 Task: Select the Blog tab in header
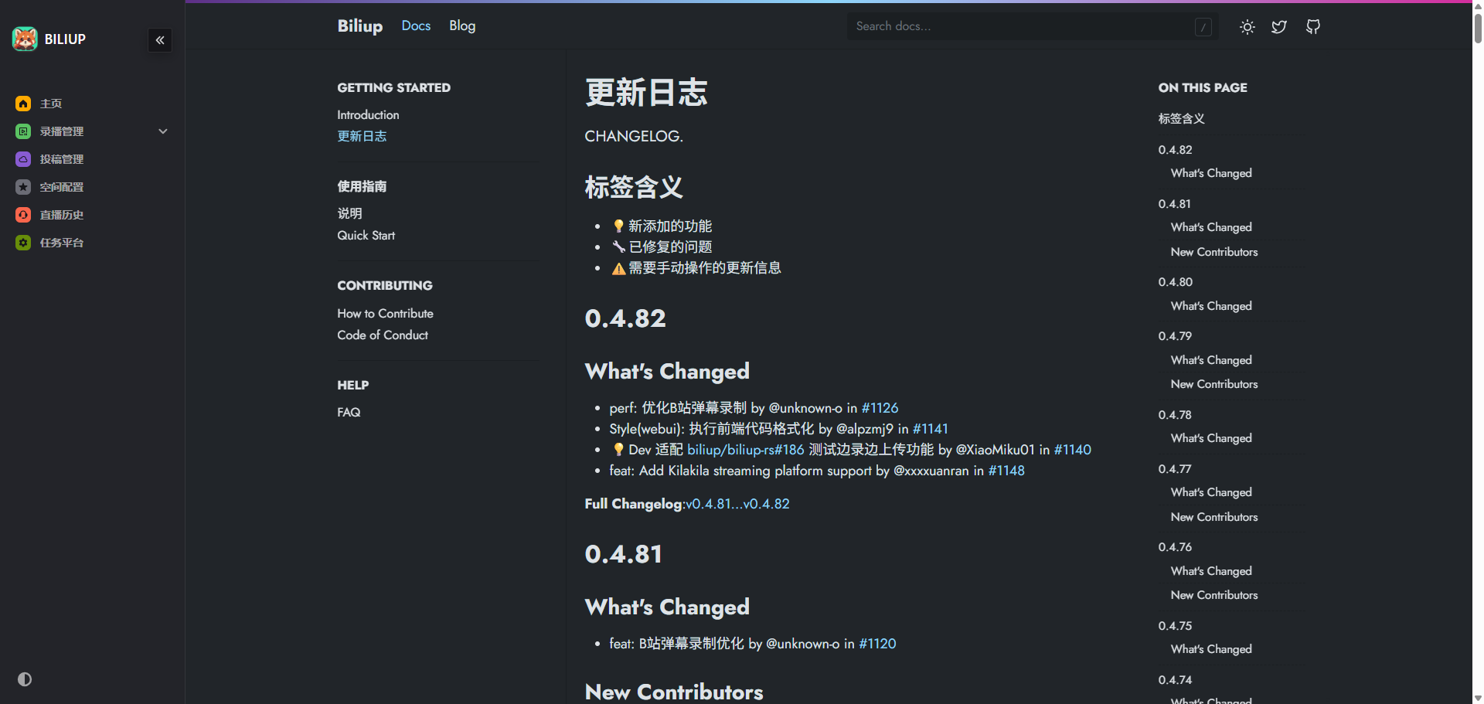(x=462, y=26)
